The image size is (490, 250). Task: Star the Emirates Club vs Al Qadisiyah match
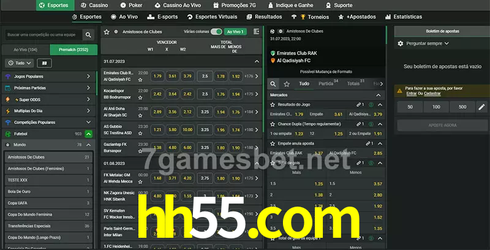tap(140, 80)
